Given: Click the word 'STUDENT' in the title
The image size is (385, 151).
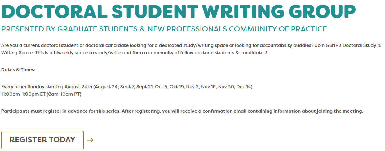Looking at the screenshot, I should tap(155, 11).
